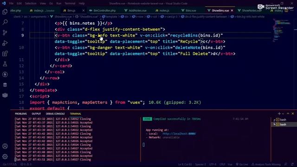Image resolution: width=297 pixels, height=167 pixels.
Task: Click the lightning bolt activity bar icon
Action: point(5,74)
